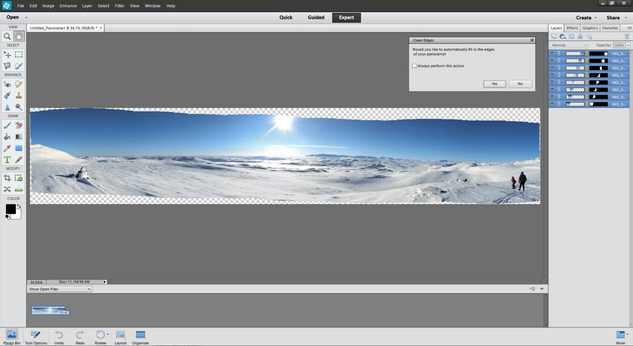
Task: Select the Smart Brush tool
Action: click(x=7, y=96)
